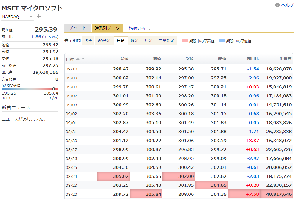Image resolution: width=296 pixels, height=199 pixels.
Task: Click the 52-week range slider marker
Action: 54,89
